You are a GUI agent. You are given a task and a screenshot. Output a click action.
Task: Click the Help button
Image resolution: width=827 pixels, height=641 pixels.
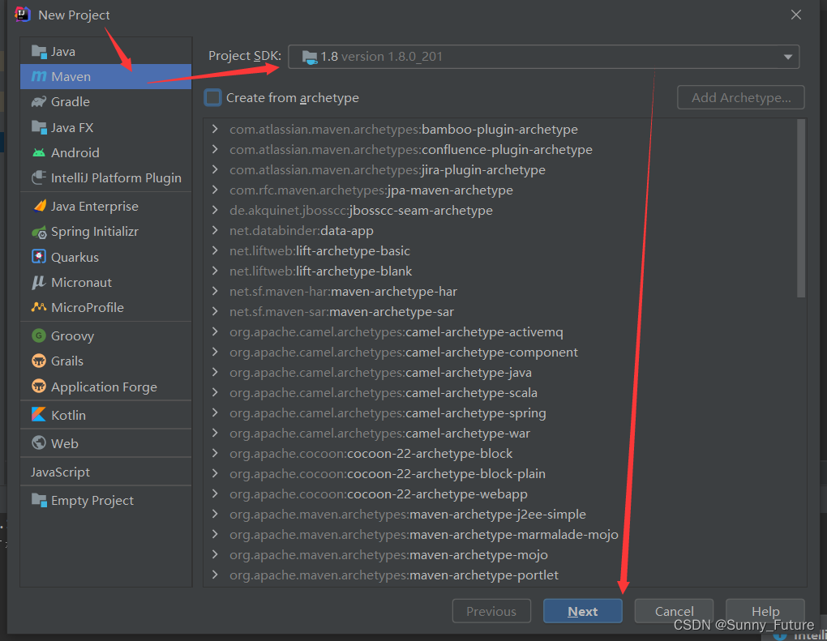coord(765,612)
